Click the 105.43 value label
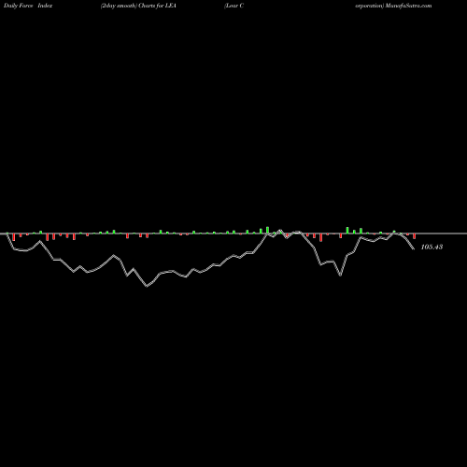The width and height of the screenshot is (467, 467). tap(432, 247)
